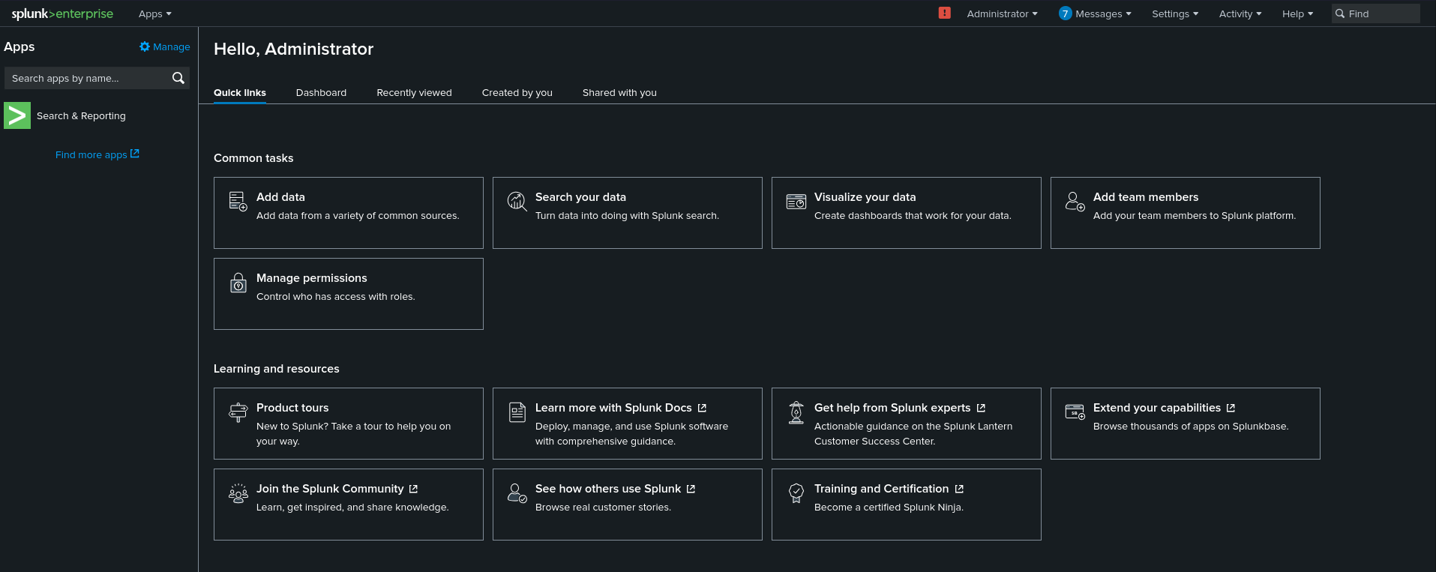Select the Quick links tab

(240, 92)
